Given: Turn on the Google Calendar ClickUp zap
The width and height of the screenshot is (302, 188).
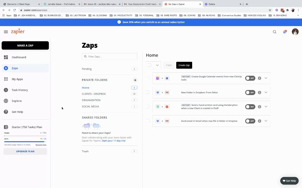Looking at the screenshot, I should pyautogui.click(x=250, y=78).
